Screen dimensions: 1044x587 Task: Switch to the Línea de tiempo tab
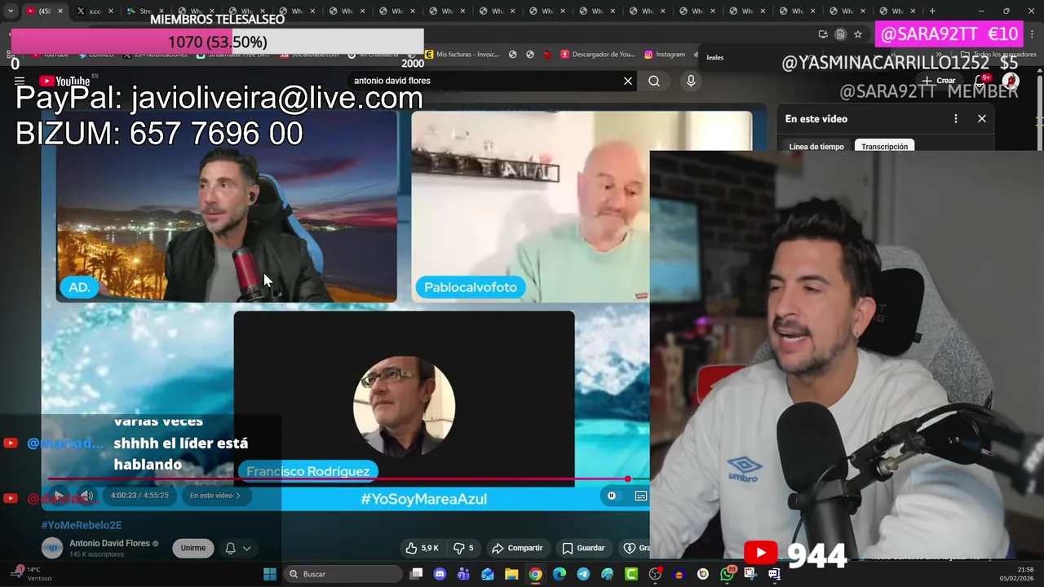click(816, 147)
